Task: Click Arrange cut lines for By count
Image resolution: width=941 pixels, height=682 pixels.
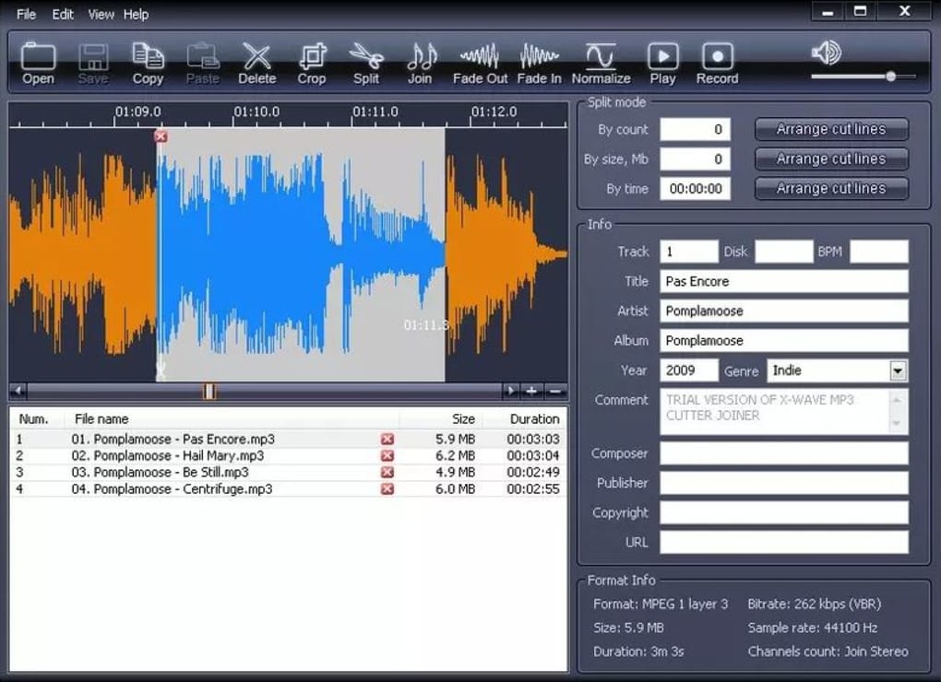Action: tap(831, 129)
